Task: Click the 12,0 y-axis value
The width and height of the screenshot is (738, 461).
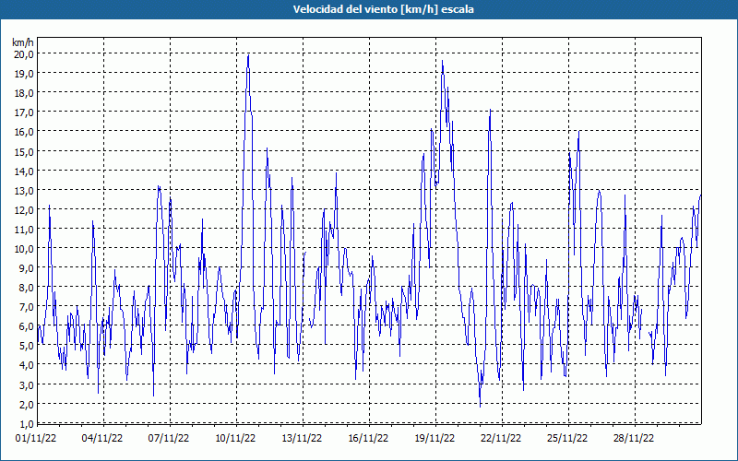Action: tap(24, 210)
